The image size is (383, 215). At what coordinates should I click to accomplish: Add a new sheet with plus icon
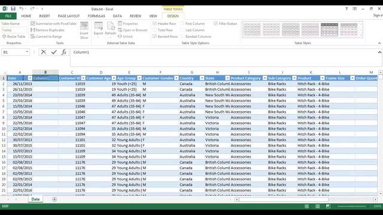(54, 199)
